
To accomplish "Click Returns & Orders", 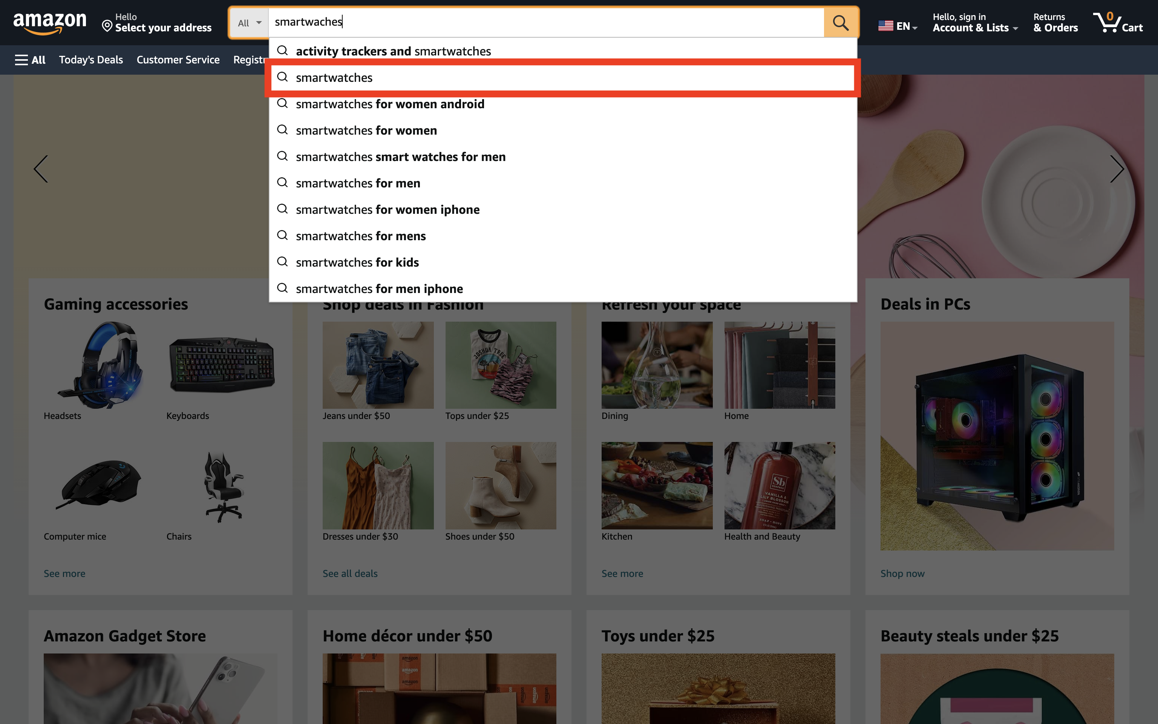I will [x=1055, y=23].
